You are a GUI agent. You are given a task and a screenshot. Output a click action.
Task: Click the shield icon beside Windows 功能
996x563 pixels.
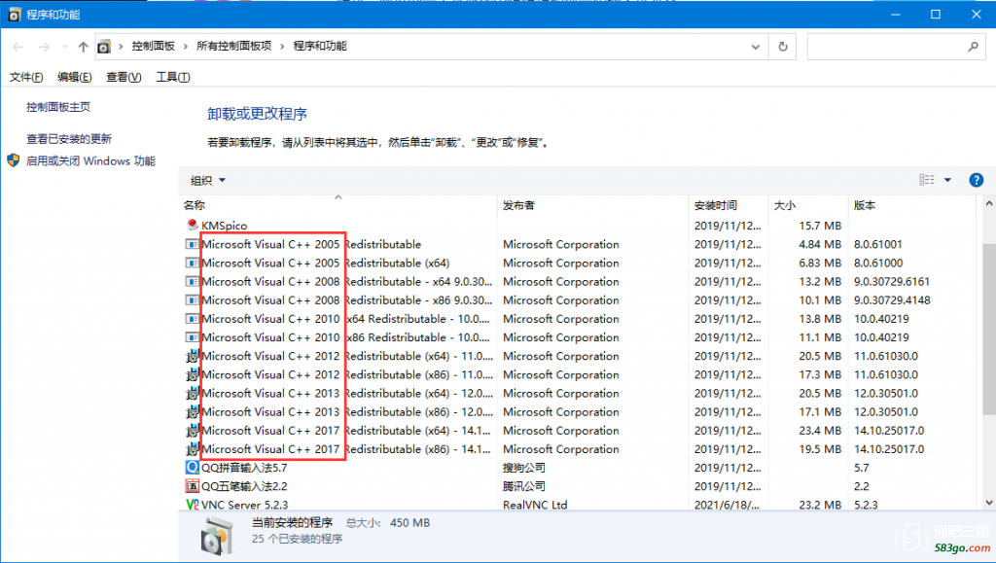pos(14,160)
